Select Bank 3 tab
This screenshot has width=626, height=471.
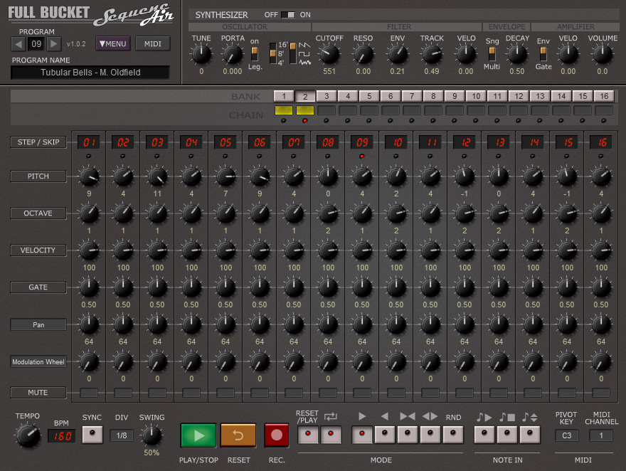(x=327, y=96)
